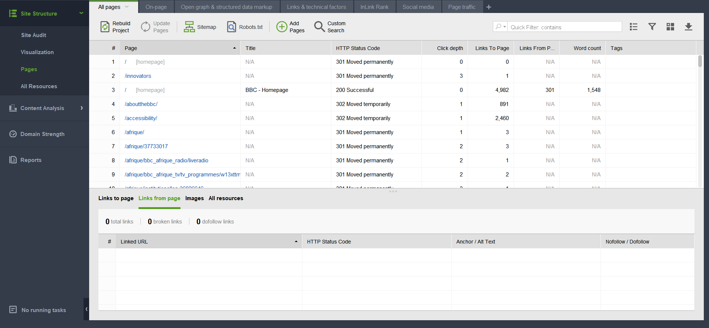Click the Rebuild Project icon
The width and height of the screenshot is (709, 328).
(105, 27)
